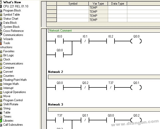
Task: Click the Counters instruction icon
Action: pos(1,76)
